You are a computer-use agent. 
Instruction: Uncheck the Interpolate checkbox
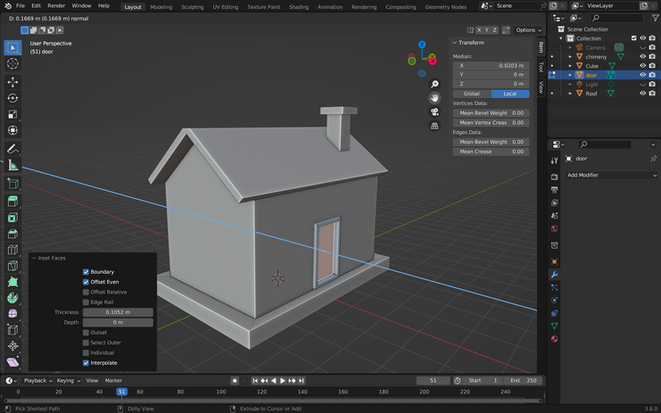[86, 363]
